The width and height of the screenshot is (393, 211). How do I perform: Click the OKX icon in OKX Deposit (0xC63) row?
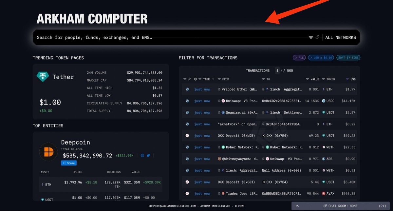[264, 182]
